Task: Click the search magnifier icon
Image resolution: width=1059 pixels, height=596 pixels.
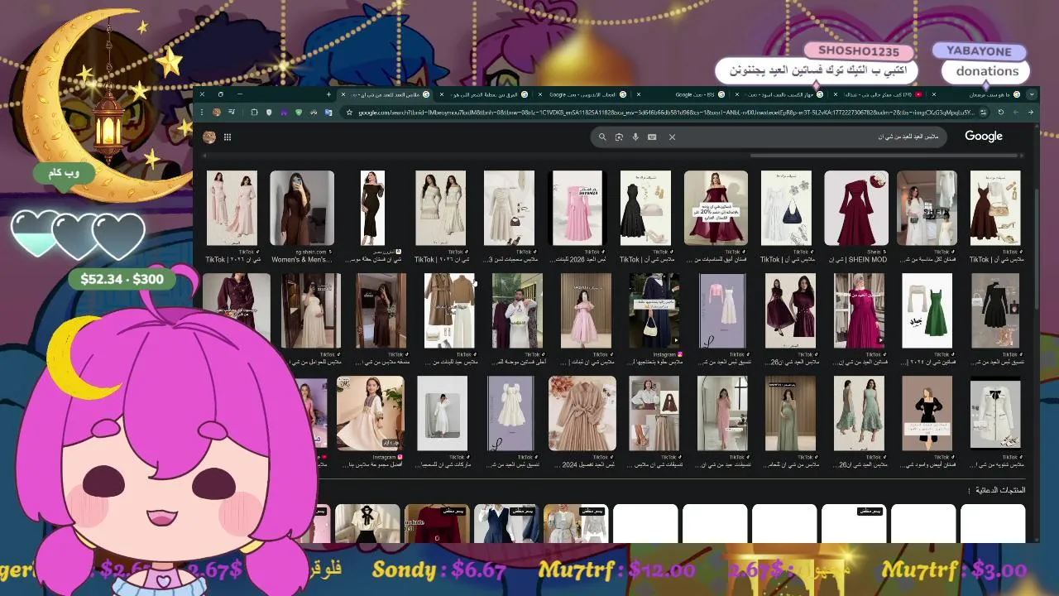Action: pyautogui.click(x=602, y=137)
